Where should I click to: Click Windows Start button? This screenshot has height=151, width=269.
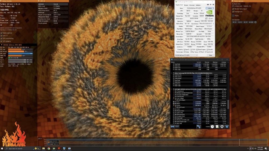[2, 148]
